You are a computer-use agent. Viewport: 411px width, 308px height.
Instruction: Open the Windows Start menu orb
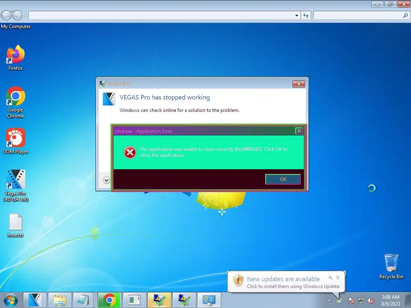click(x=11, y=300)
